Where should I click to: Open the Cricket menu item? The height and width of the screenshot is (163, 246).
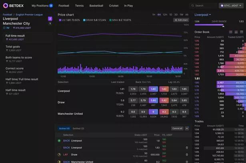click(114, 6)
